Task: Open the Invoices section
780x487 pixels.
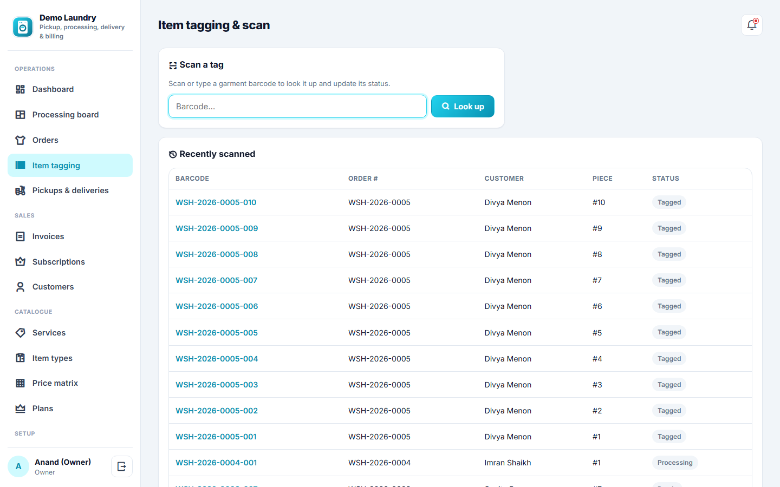Action: 70,236
